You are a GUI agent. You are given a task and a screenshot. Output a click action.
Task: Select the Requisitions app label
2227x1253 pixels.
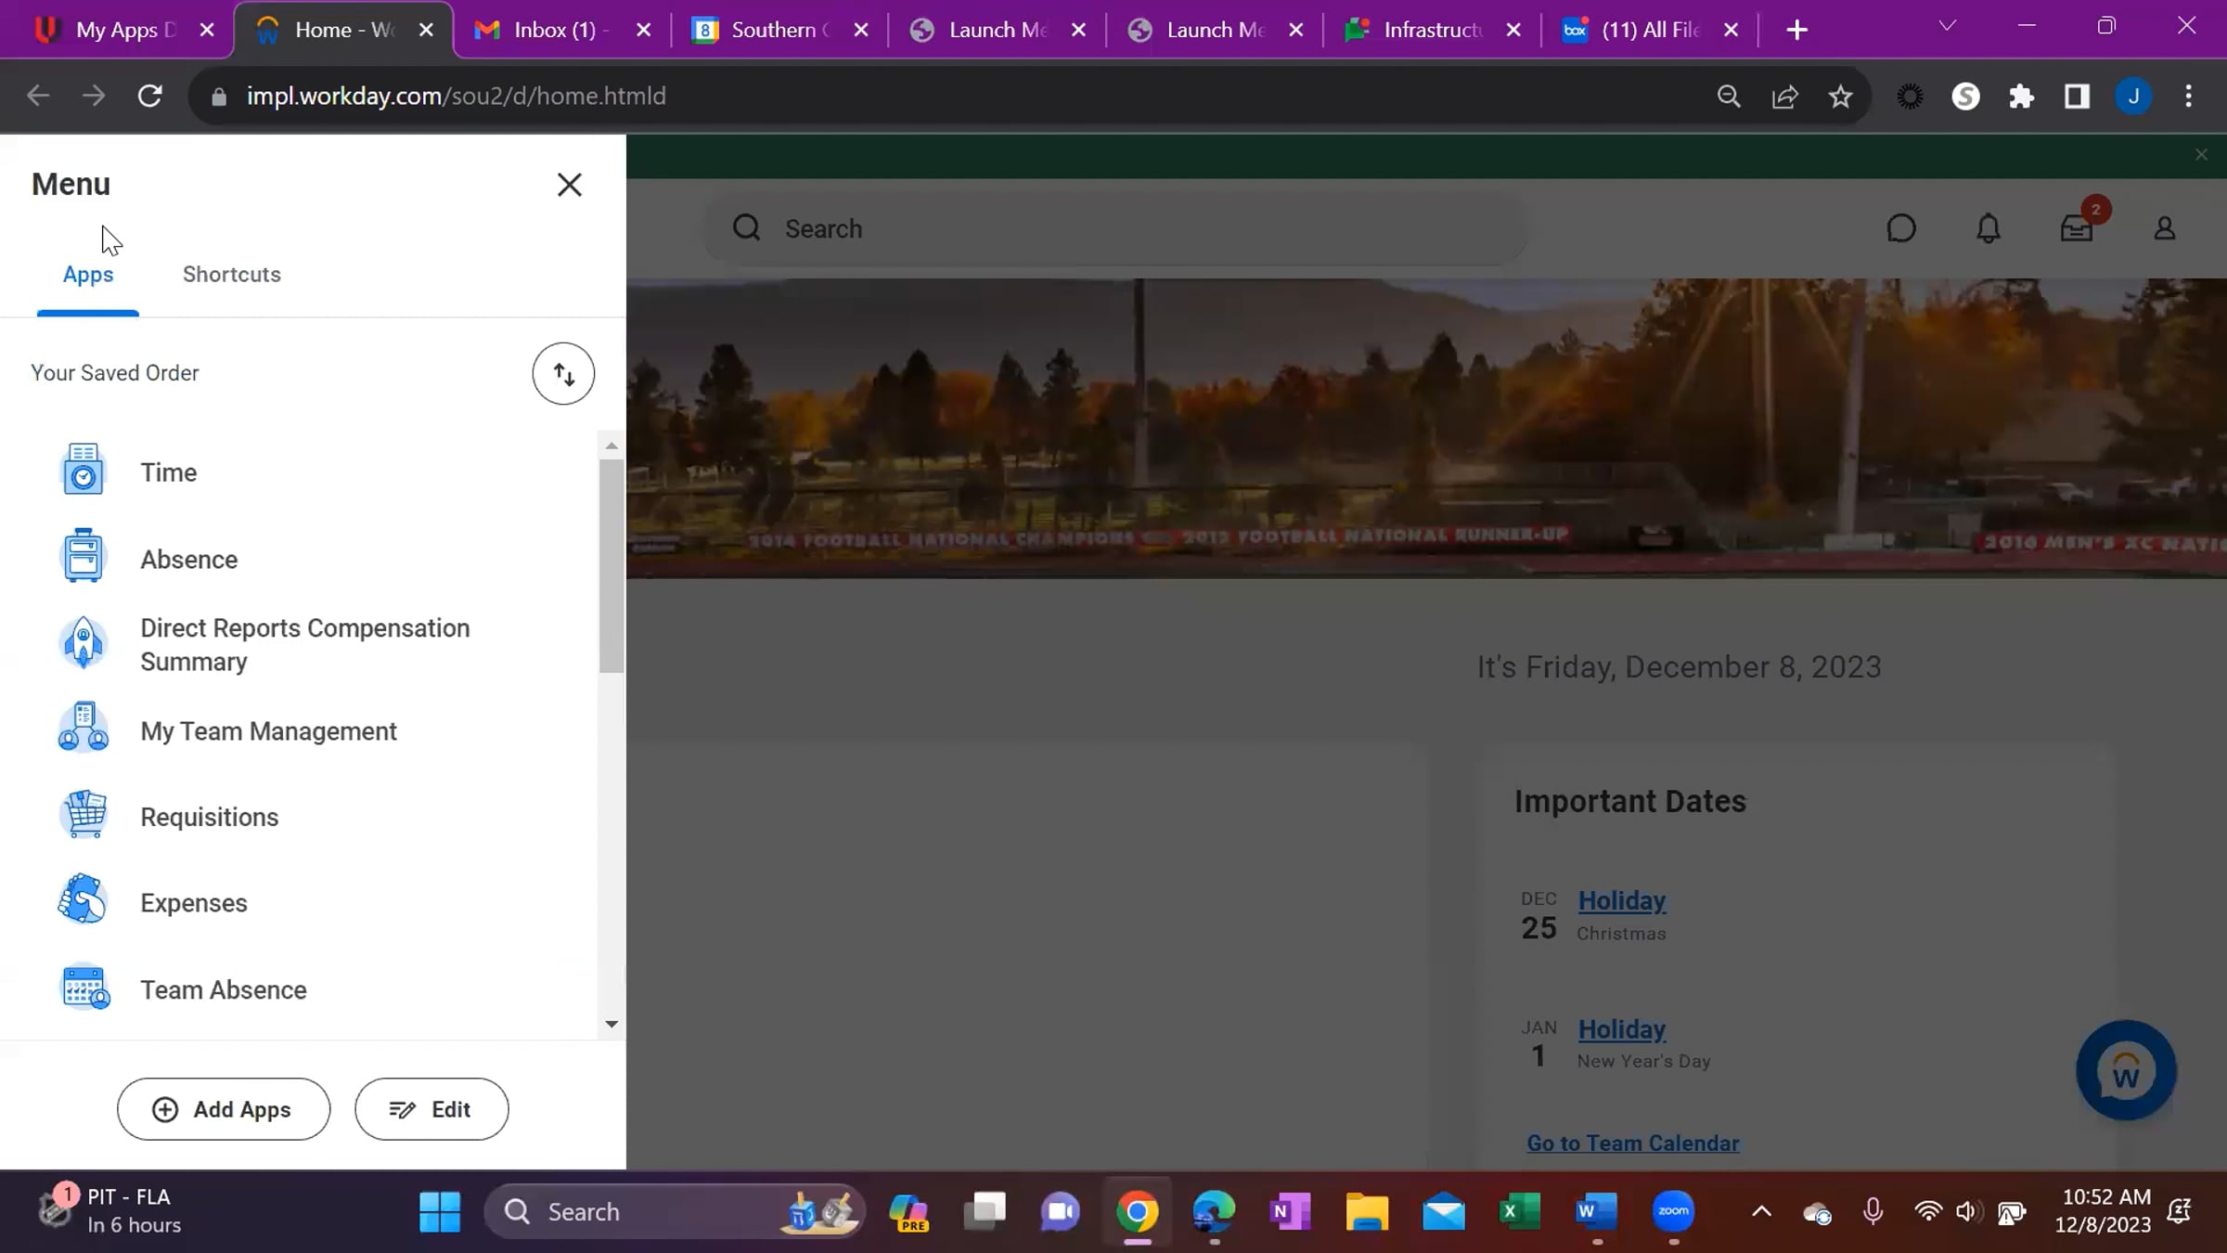[x=210, y=817]
